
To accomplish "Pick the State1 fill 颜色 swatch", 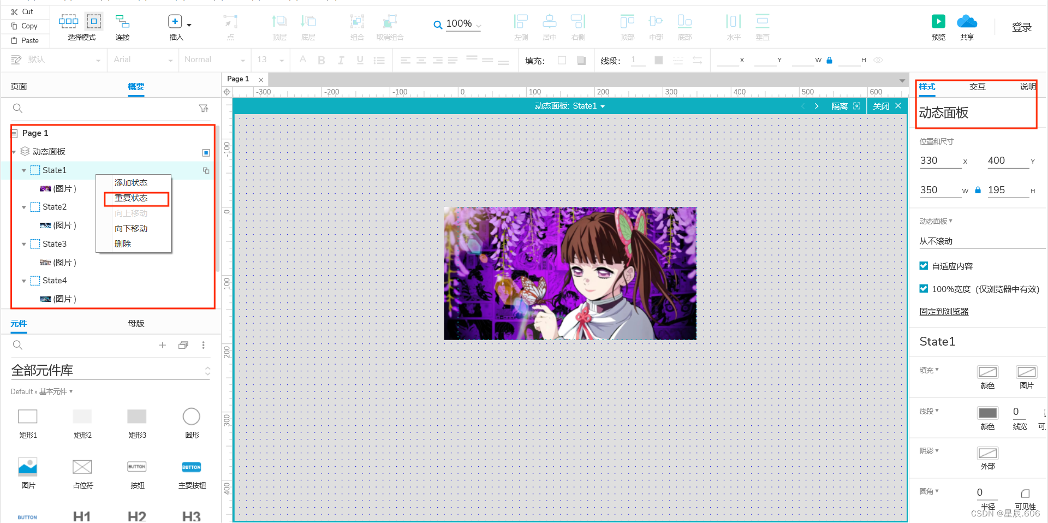I will point(987,372).
